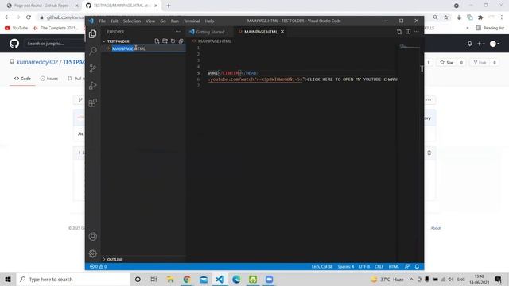Image resolution: width=509 pixels, height=286 pixels.
Task: Open the Edit menu
Action: 115,21
